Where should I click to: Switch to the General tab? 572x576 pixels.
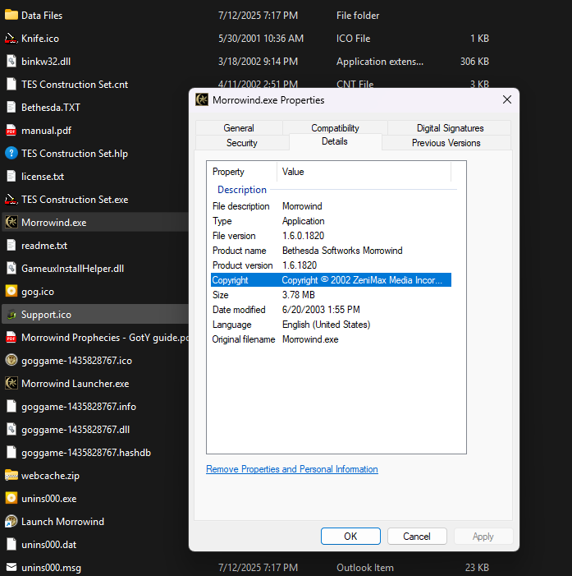point(239,128)
